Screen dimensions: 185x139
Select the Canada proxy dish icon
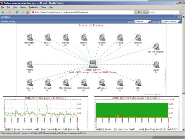66,37
